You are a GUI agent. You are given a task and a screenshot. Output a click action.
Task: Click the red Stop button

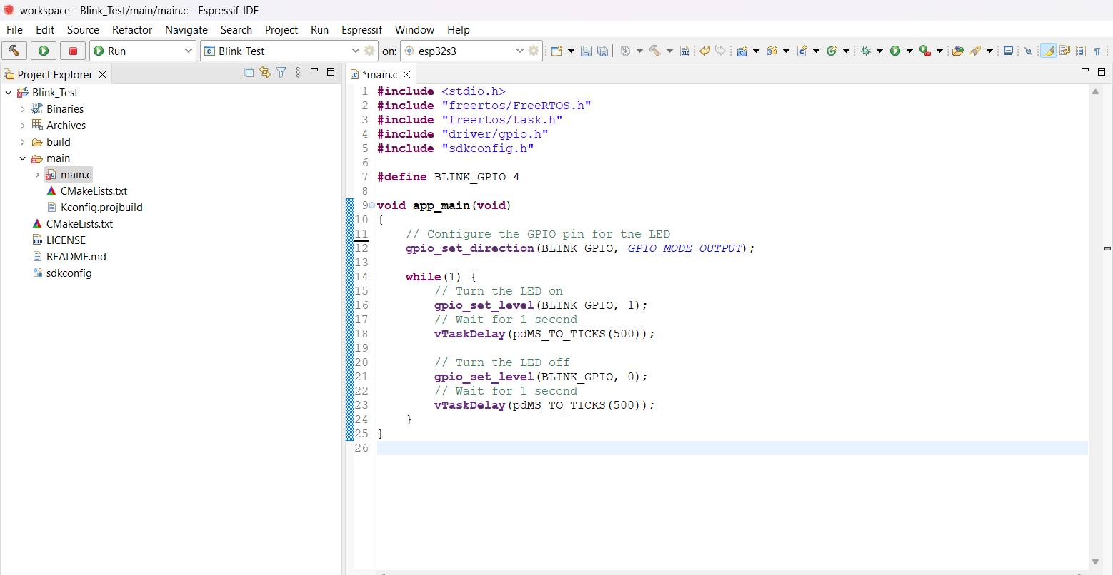point(73,51)
